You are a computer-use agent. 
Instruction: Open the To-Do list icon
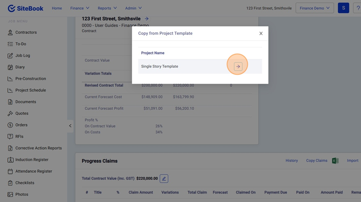[10, 44]
